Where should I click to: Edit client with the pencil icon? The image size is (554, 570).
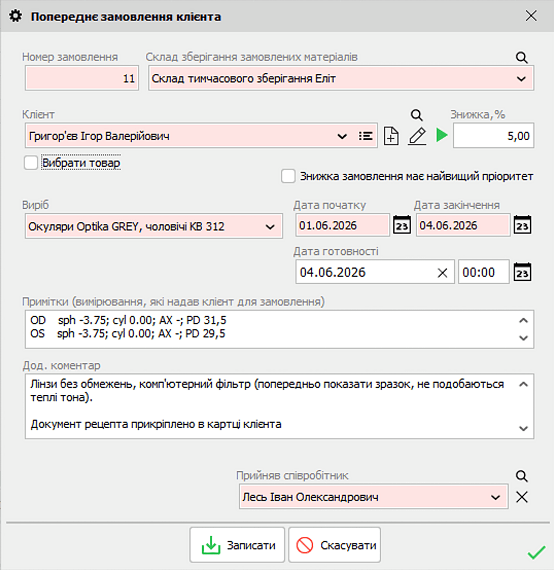417,136
